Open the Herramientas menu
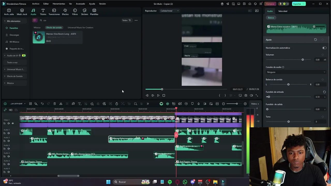The image size is (331, 186). (59, 4)
